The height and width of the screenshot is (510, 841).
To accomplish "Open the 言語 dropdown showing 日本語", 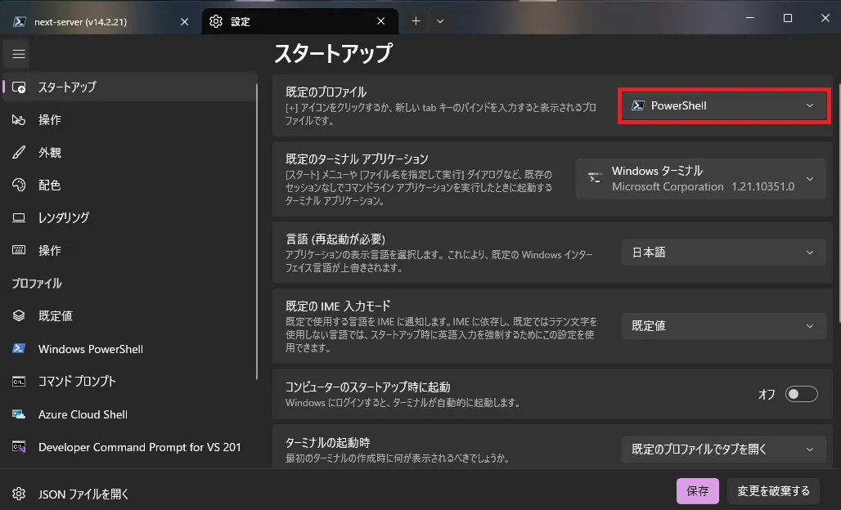I will (x=723, y=253).
